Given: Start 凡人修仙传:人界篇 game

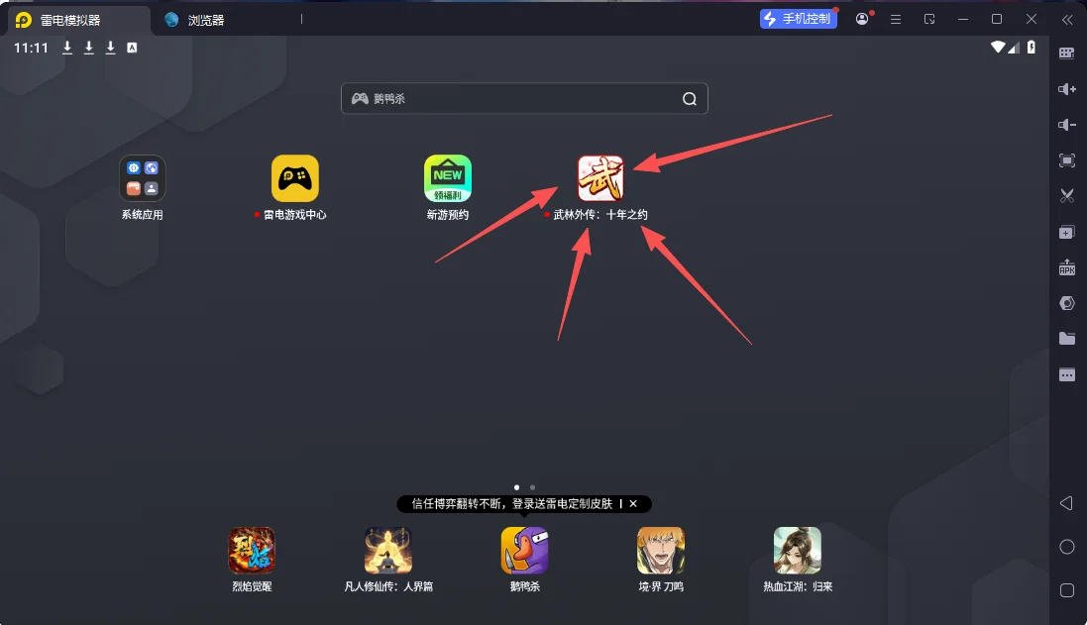Looking at the screenshot, I should point(388,551).
